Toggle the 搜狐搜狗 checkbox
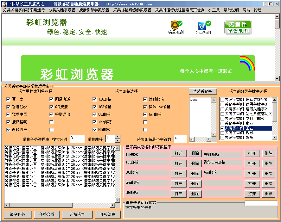The width and height of the screenshot is (281, 222). click(x=8, y=122)
